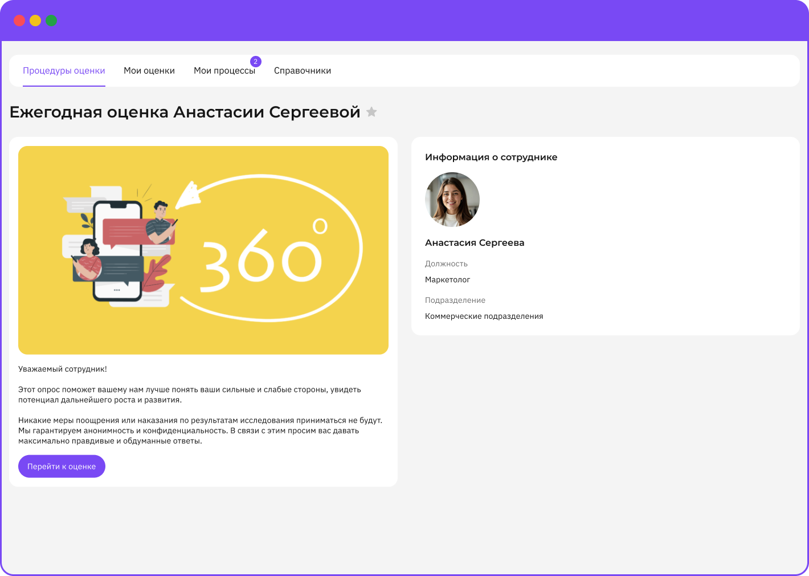The height and width of the screenshot is (576, 809).
Task: Click the Информация о сотруднике heading
Action: [x=491, y=157]
